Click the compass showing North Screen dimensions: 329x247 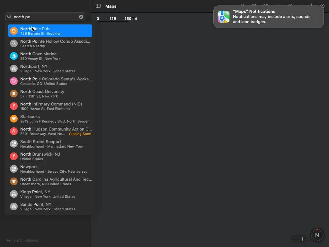click(317, 235)
